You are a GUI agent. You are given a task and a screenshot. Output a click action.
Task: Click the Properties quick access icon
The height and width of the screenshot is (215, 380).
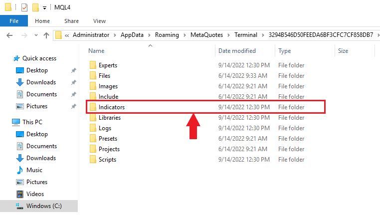(24, 7)
